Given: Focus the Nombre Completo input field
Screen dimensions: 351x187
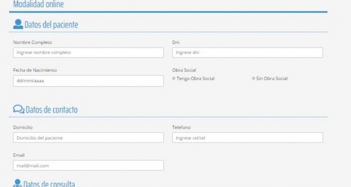Looking at the screenshot, I should click(x=88, y=52).
